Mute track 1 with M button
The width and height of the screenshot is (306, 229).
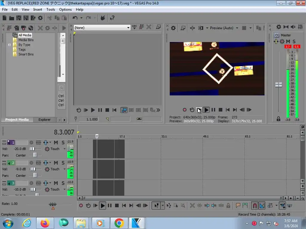pos(56,143)
